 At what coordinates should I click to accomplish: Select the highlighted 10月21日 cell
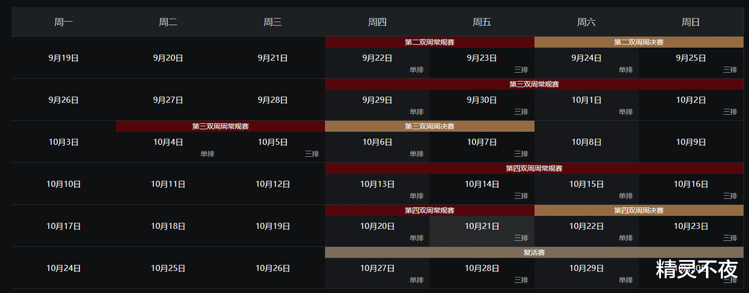482,229
